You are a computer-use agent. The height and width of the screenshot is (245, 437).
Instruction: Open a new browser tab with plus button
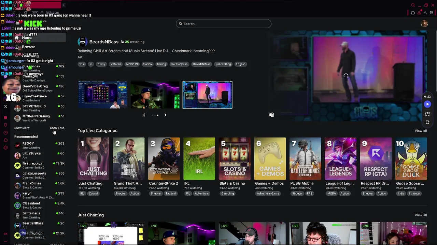pos(64,5)
